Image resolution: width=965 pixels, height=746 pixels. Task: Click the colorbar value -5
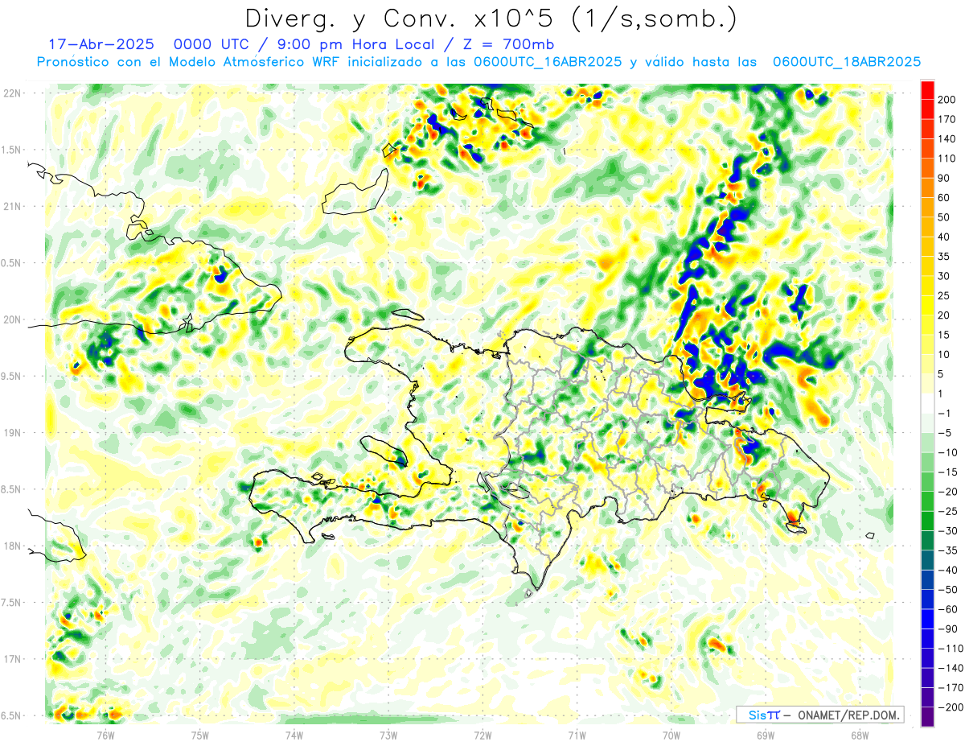click(946, 433)
